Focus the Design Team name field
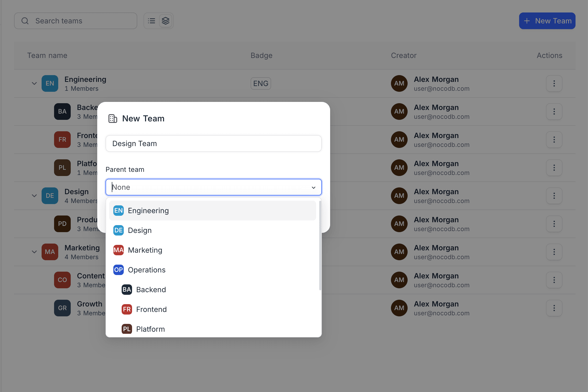This screenshot has height=392, width=588. tap(213, 143)
